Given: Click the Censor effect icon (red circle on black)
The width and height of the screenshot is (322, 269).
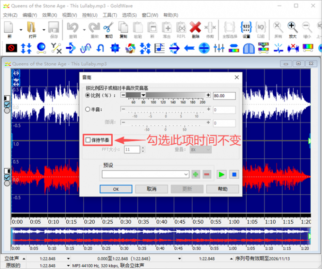Looking at the screenshot, I should point(11,48).
